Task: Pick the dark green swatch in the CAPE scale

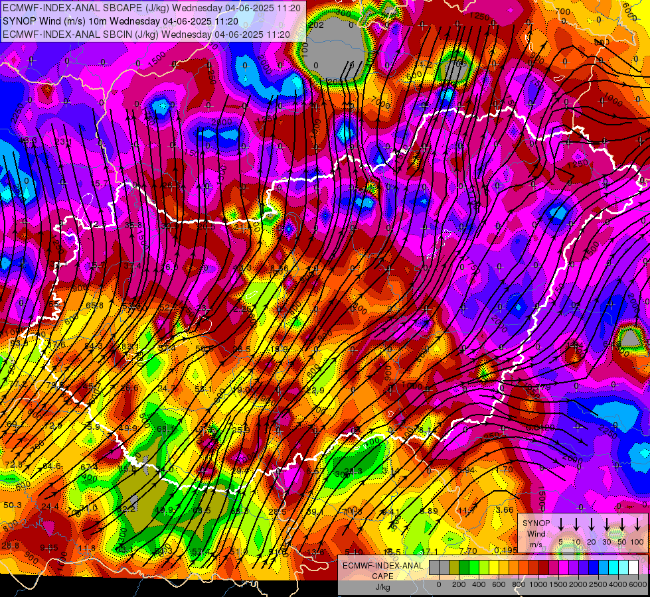Action: click(x=464, y=567)
